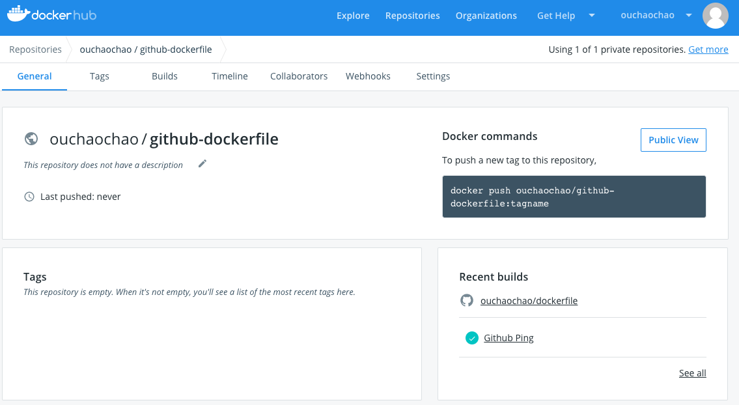Click the Docker commands heading
Screen dimensions: 739x405
point(490,136)
